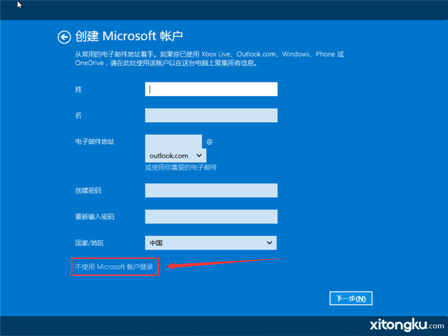Click the xitongku.com watermark logo
Viewport: 448px width, 336px height.
tap(406, 325)
